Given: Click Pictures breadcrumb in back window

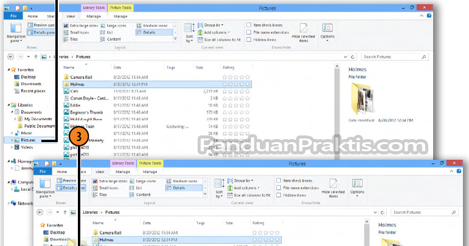Looking at the screenshot, I should click(x=83, y=56).
